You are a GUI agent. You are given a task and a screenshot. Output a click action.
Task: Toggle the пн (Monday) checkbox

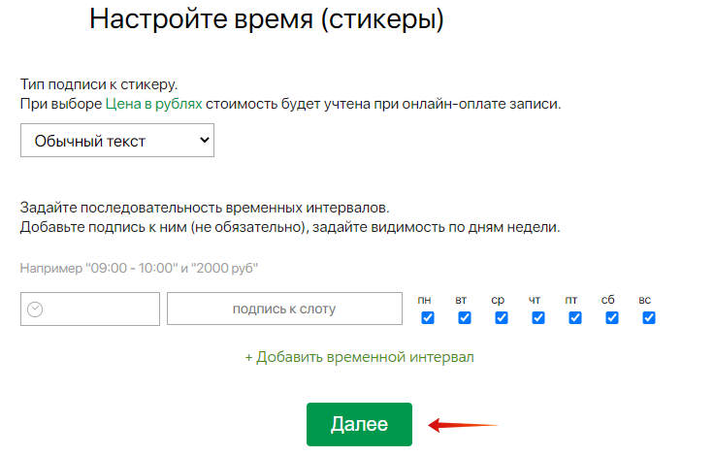[x=427, y=317]
